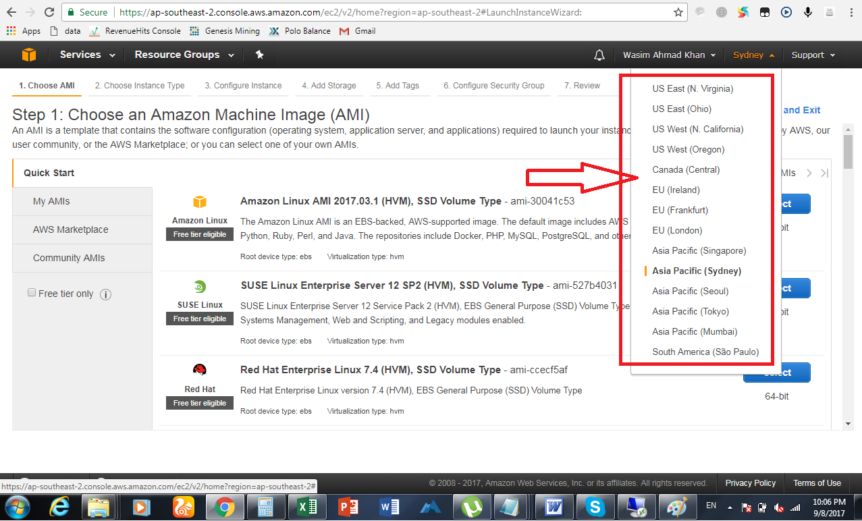This screenshot has height=521, width=862.
Task: Open Excel from the taskbar
Action: pos(308,506)
